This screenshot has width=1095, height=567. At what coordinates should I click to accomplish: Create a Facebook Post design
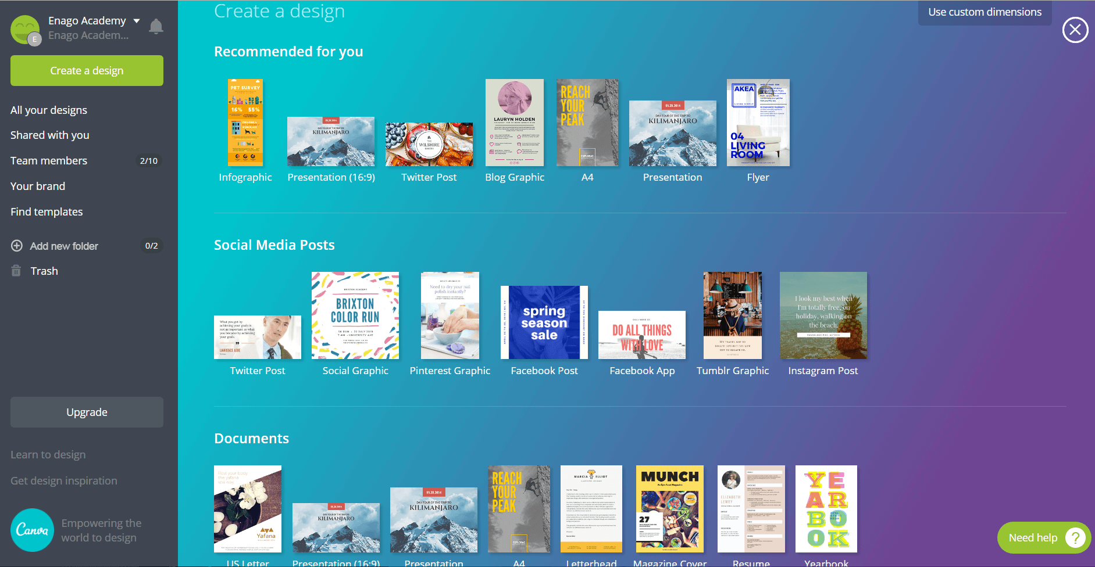point(544,322)
